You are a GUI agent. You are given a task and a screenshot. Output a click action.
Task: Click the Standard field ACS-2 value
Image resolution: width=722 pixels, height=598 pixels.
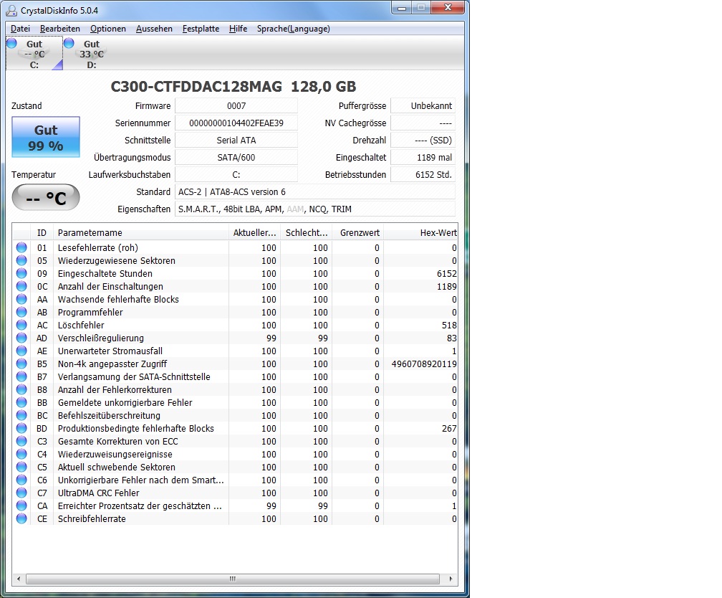[x=315, y=191]
